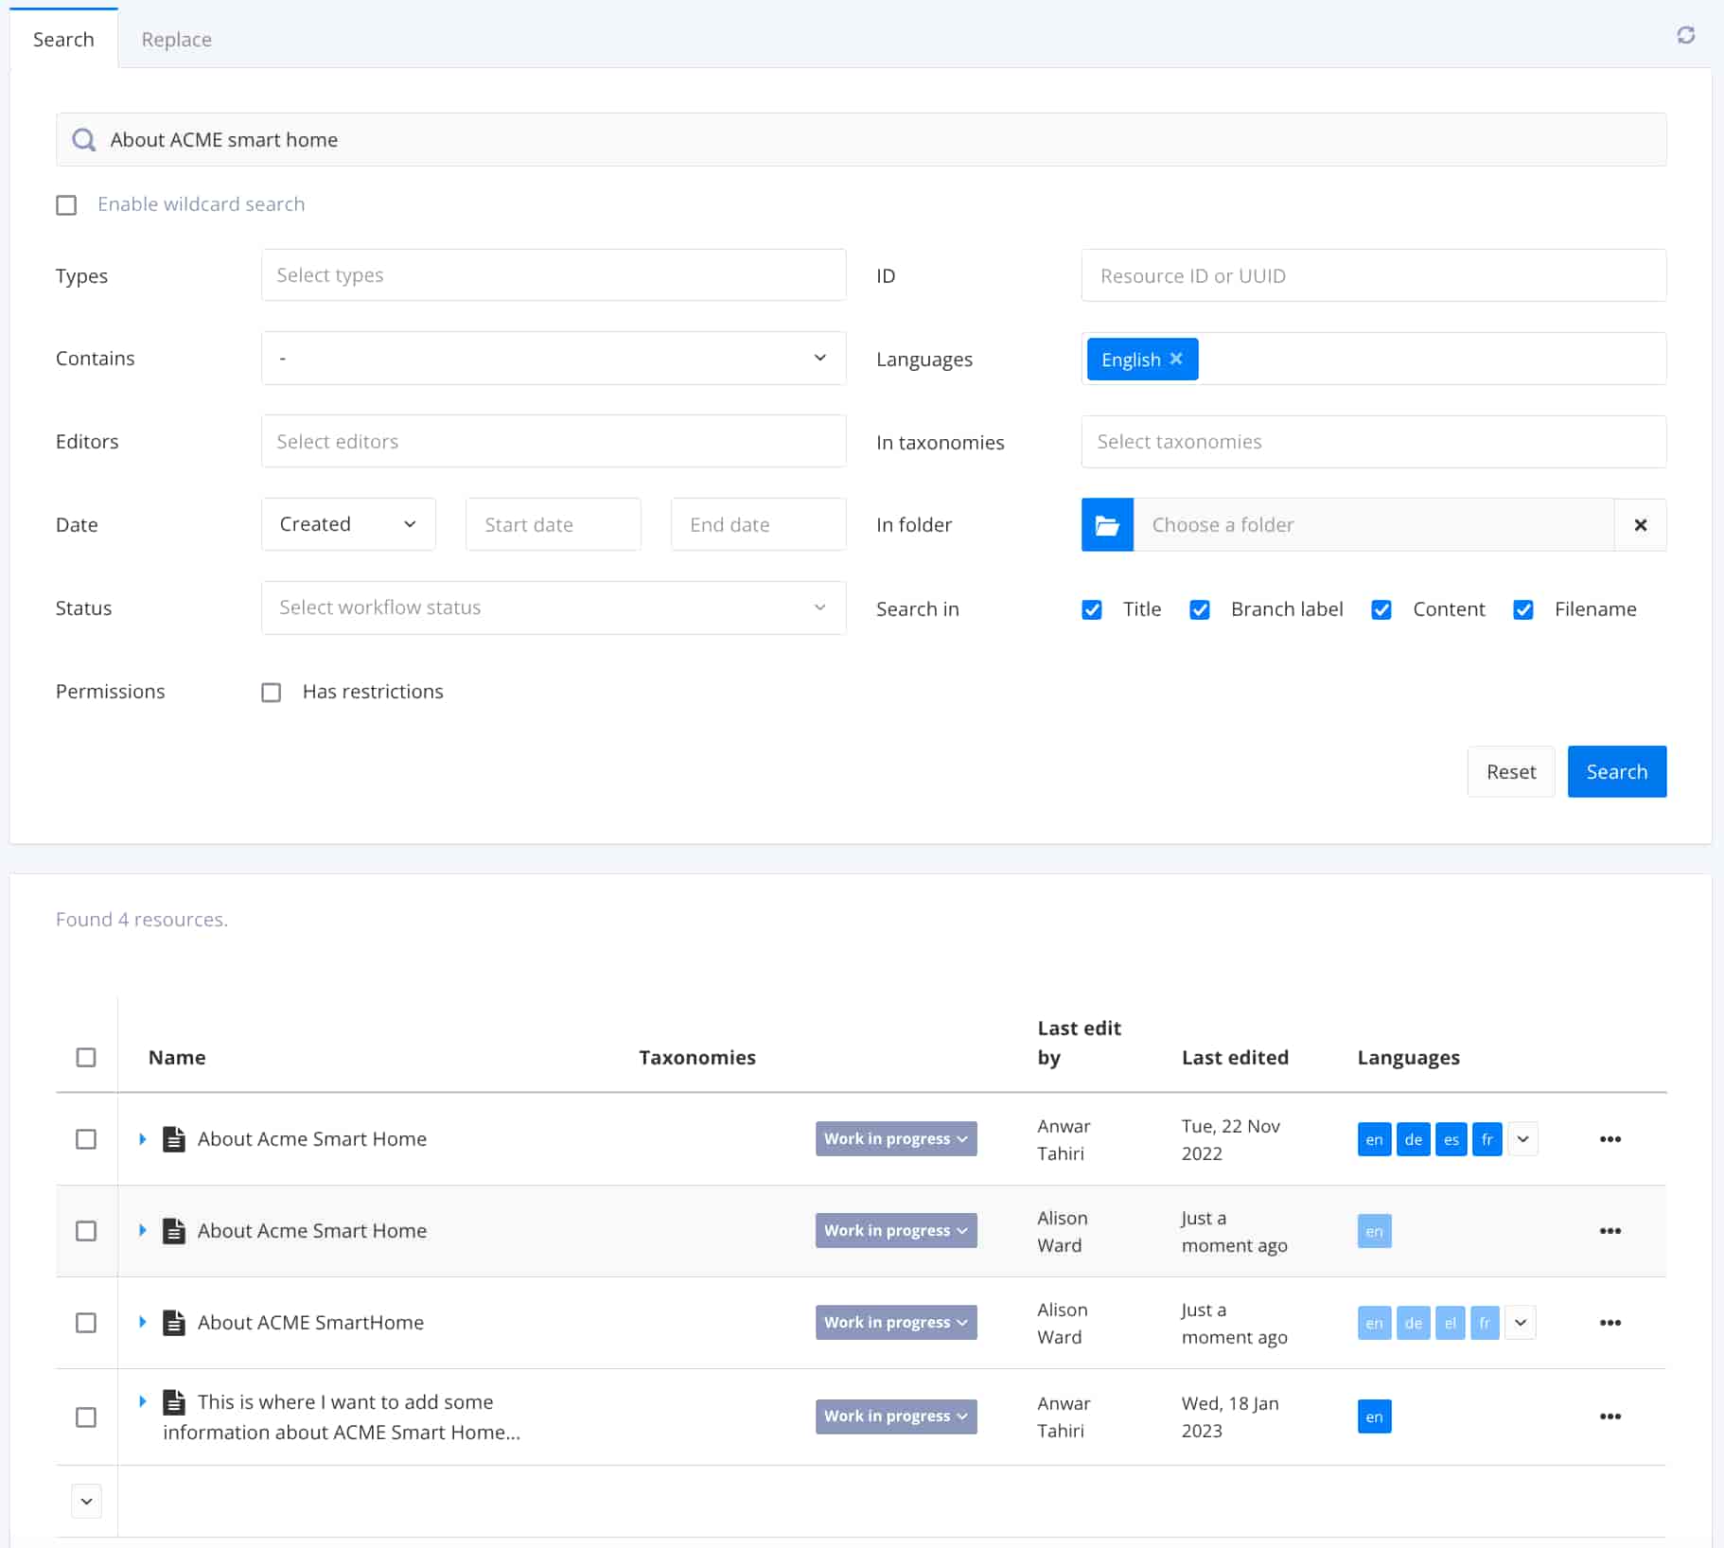Open actions menu for About ACME SmartHome

tap(1610, 1323)
